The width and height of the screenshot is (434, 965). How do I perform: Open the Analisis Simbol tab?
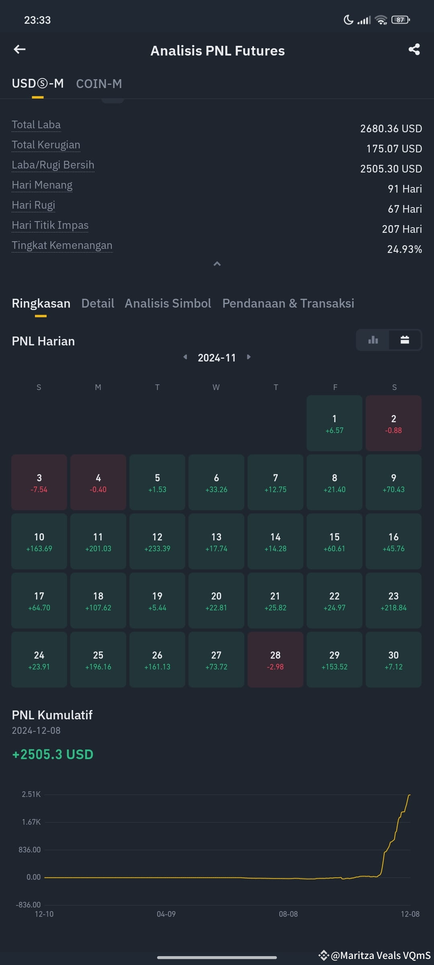pyautogui.click(x=168, y=303)
